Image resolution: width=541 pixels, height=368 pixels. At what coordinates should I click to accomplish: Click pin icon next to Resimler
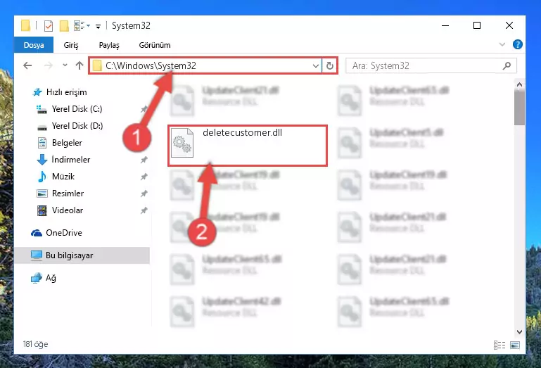tap(144, 193)
